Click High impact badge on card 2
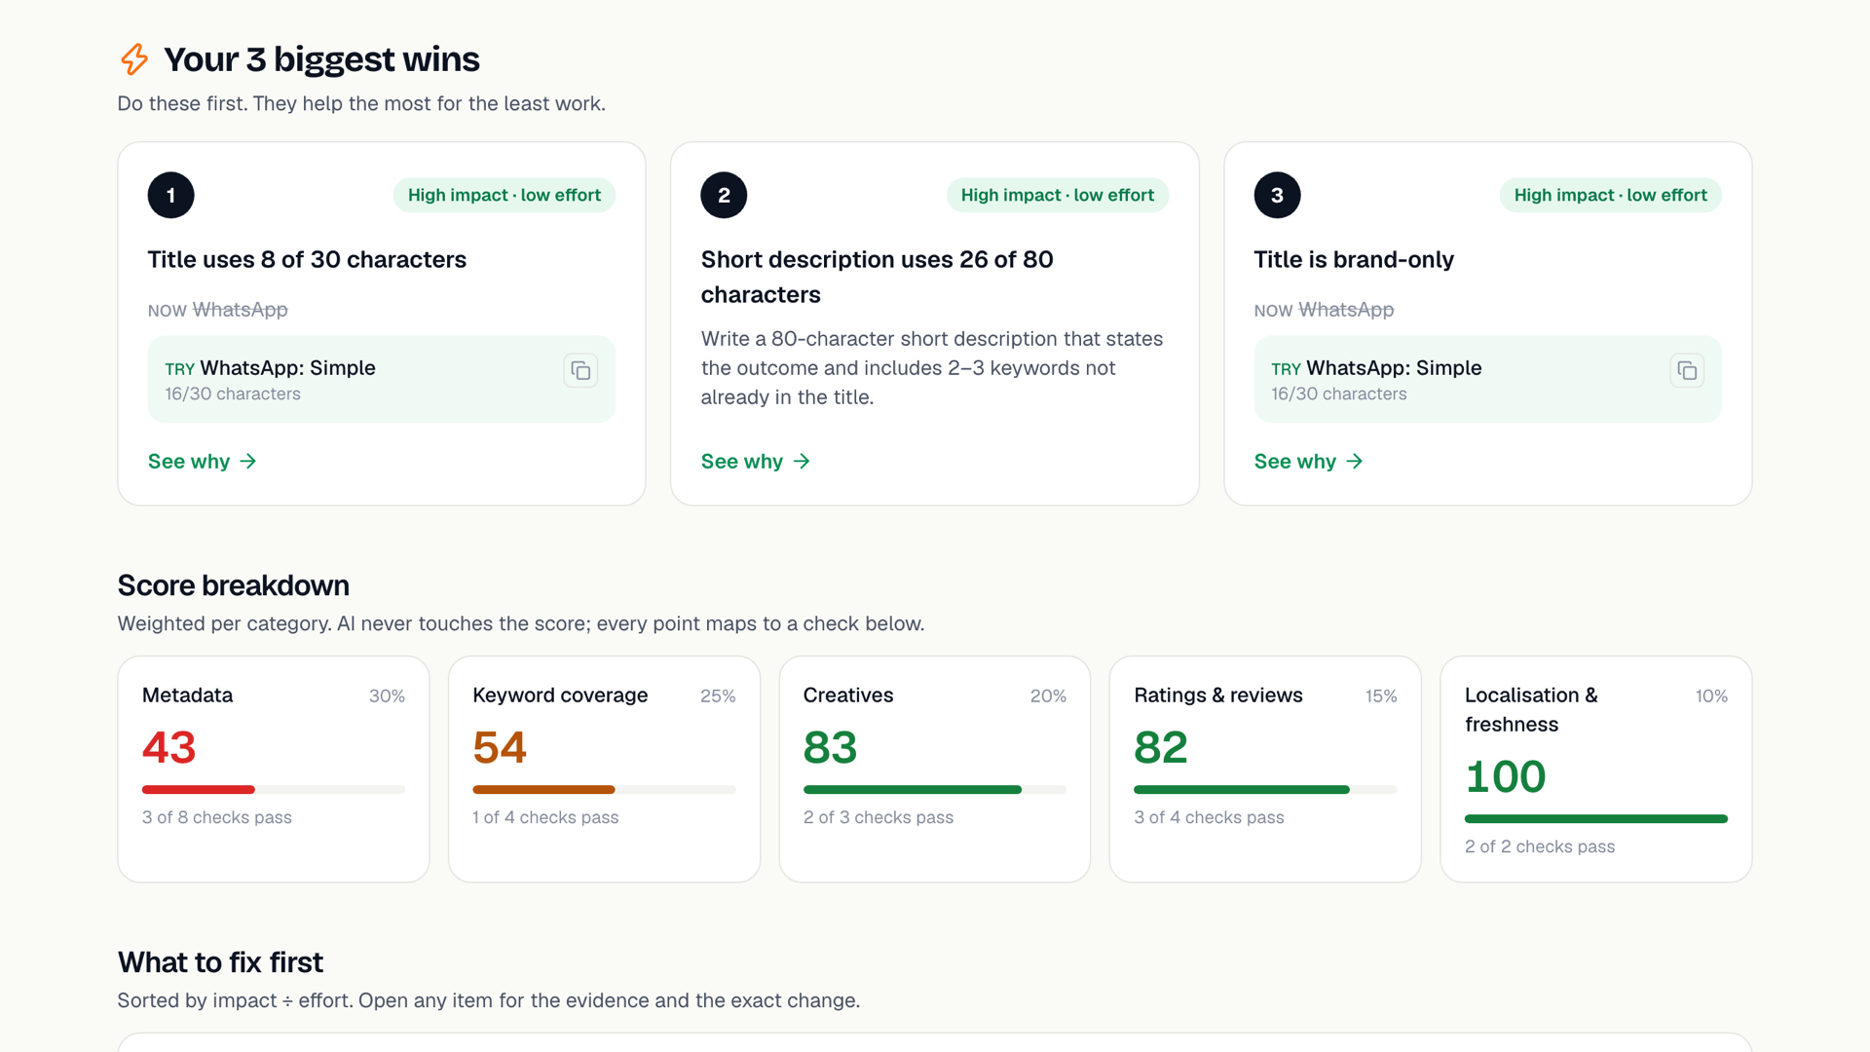 point(1057,195)
